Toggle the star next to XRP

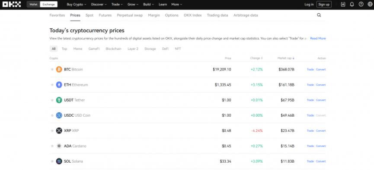tap(52, 130)
